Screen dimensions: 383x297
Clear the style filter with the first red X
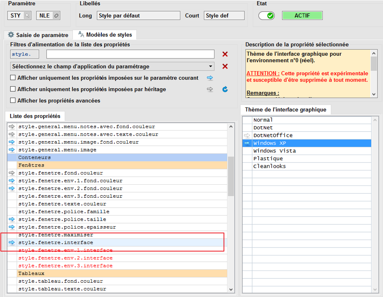click(x=225, y=54)
